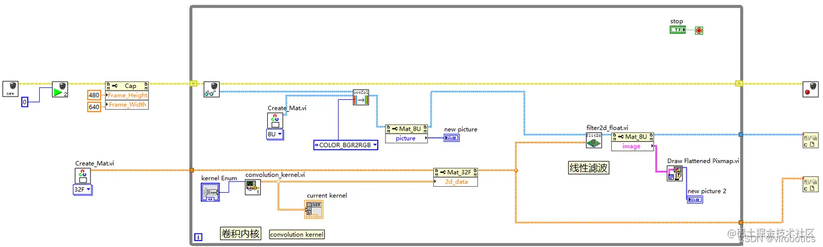Click the orange input tunnel on loop left edge
823x247 pixels.
pos(191,170)
